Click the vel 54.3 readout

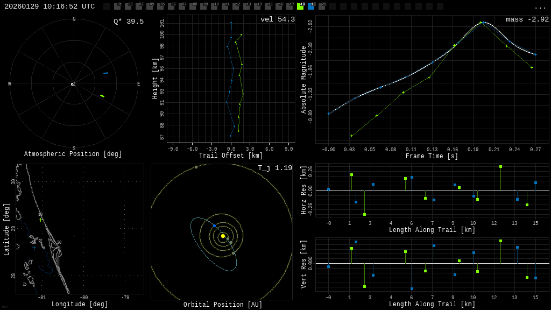point(278,19)
